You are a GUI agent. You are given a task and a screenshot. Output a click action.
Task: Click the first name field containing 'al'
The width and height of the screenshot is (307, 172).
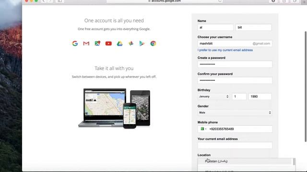215,28
